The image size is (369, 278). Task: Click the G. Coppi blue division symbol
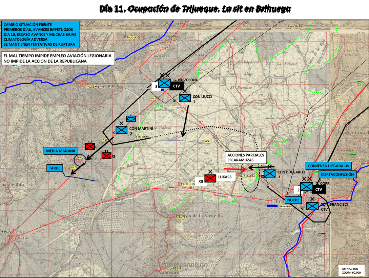point(306,187)
